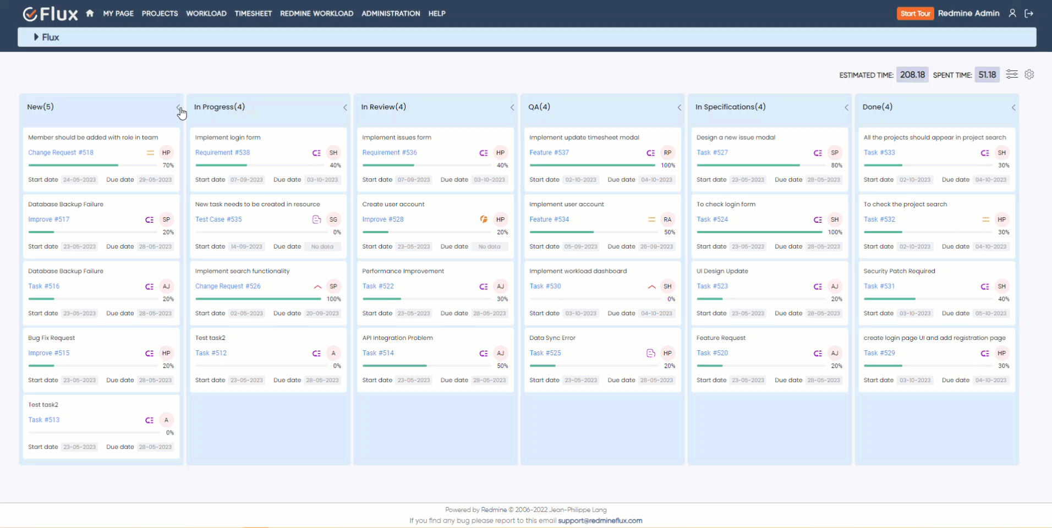Click the test case icon on Test Case #535

coord(316,219)
